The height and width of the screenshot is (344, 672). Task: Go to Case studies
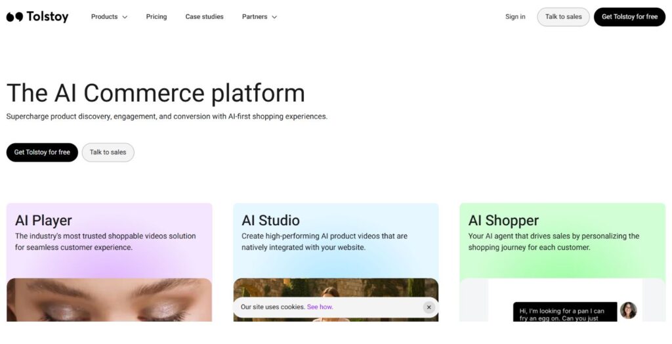pos(205,16)
